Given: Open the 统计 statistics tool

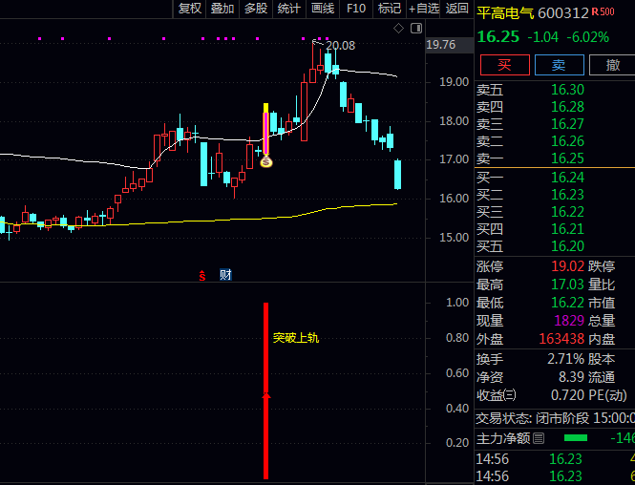Looking at the screenshot, I should (x=289, y=9).
